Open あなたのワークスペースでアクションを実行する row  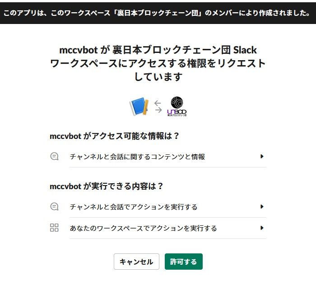pos(143,228)
